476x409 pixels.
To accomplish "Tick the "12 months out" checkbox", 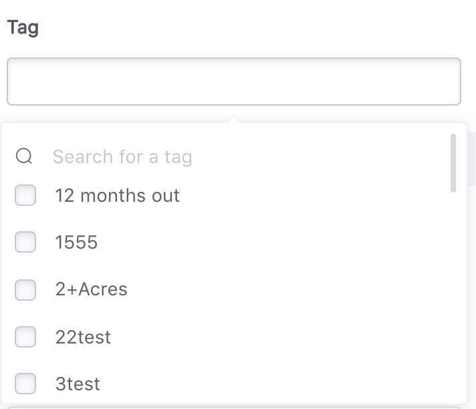I will (x=25, y=195).
